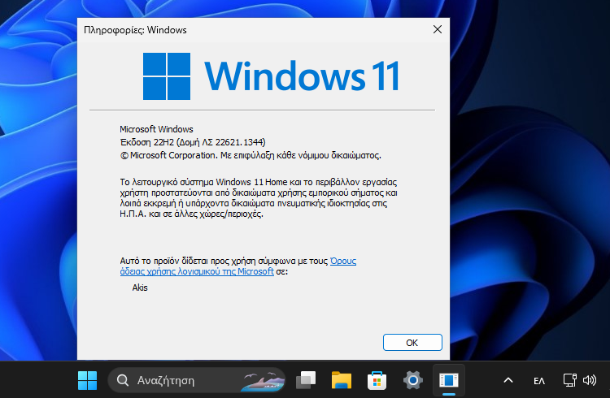Click the Microsoft Corporation copyright line
Screen dimensions: 610x398
pos(251,155)
